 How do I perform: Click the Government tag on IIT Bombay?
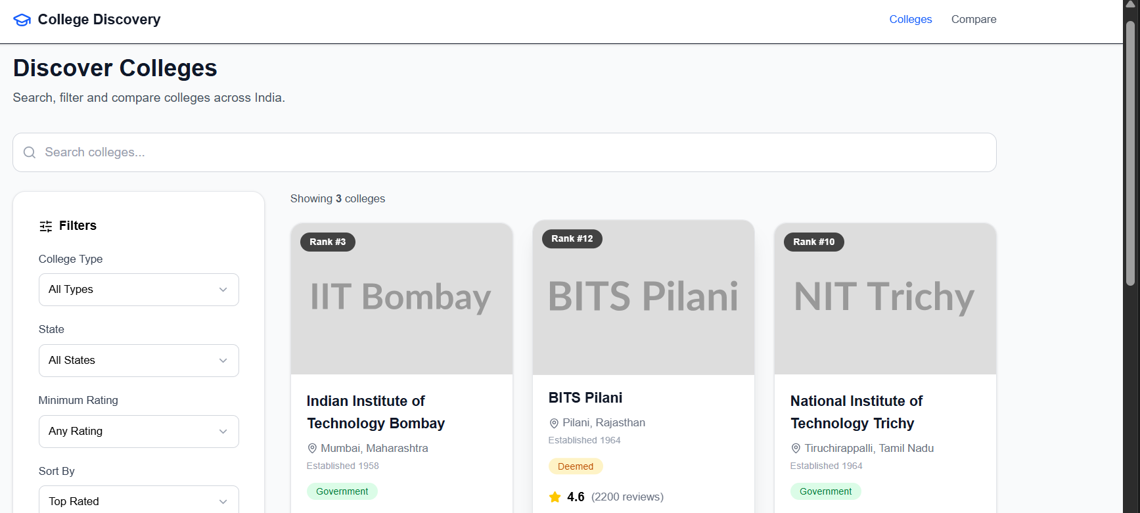pos(342,491)
